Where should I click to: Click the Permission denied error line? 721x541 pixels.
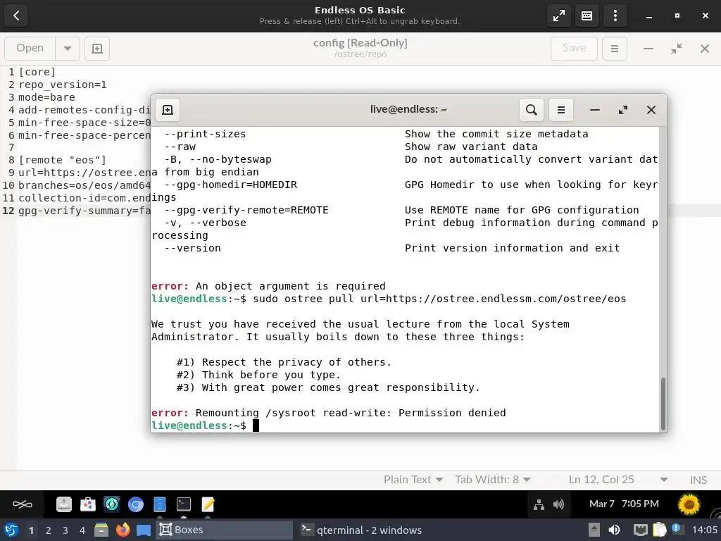328,413
